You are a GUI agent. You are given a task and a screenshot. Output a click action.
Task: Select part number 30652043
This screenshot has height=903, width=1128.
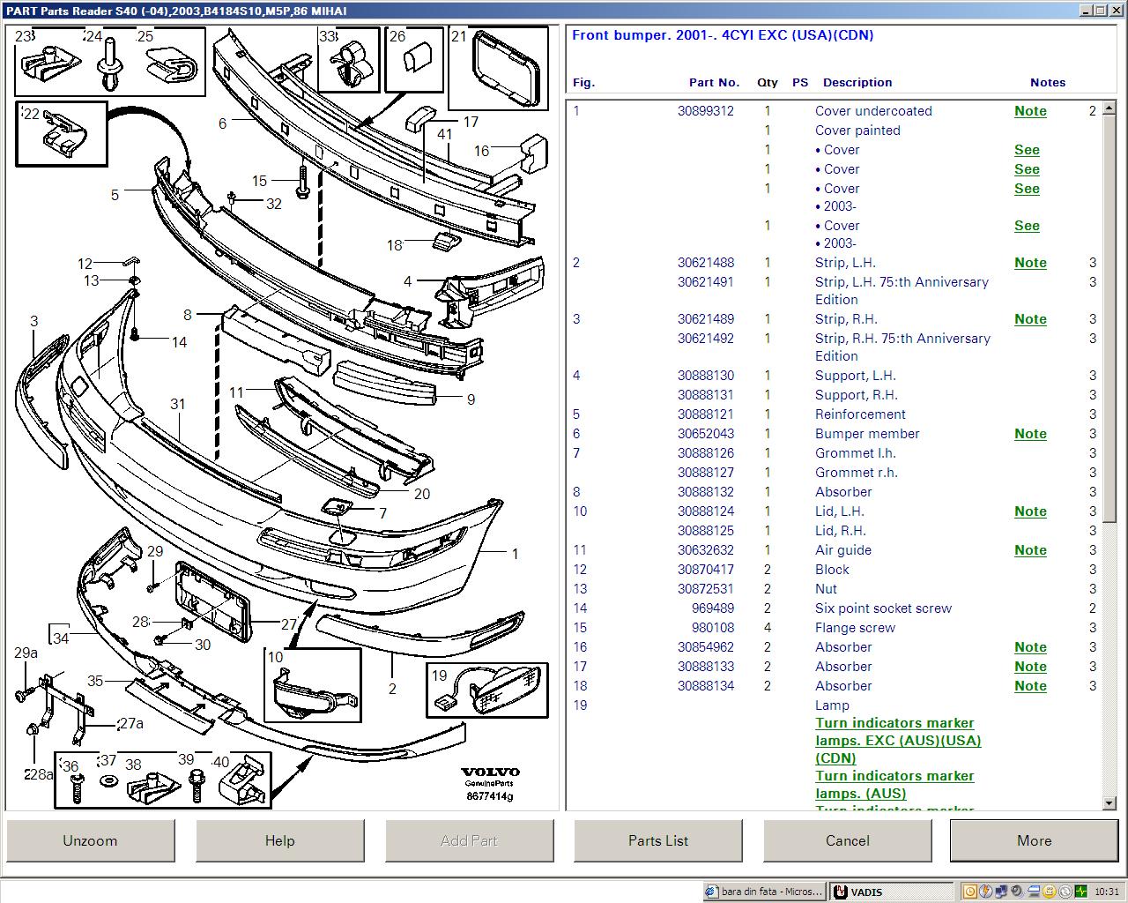tap(706, 434)
